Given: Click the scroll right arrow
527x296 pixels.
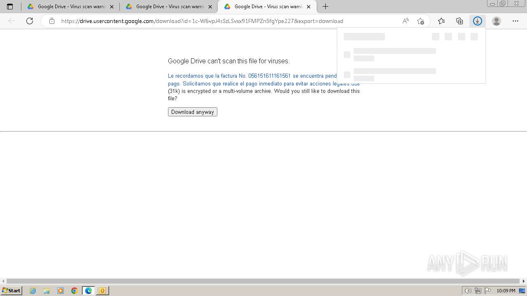Looking at the screenshot, I should click(x=524, y=281).
